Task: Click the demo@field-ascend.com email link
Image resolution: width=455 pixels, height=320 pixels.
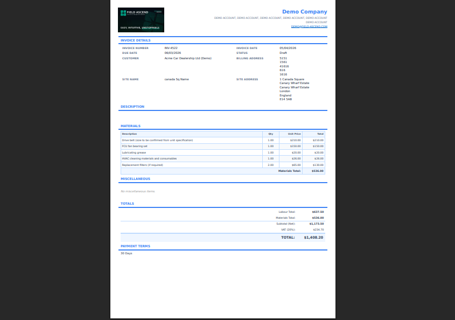Action: coord(309,26)
